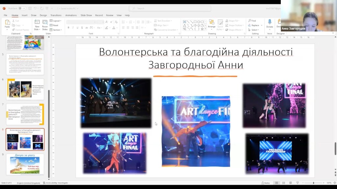Reset the slide layout with Reset

coord(54,25)
